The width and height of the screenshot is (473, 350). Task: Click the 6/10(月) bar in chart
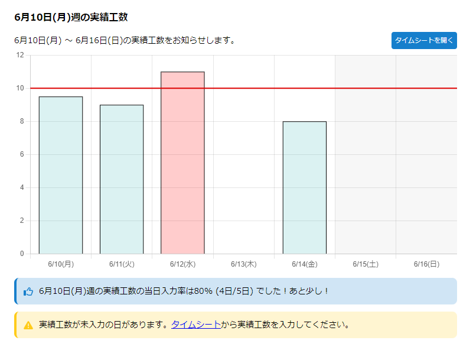[x=61, y=175]
